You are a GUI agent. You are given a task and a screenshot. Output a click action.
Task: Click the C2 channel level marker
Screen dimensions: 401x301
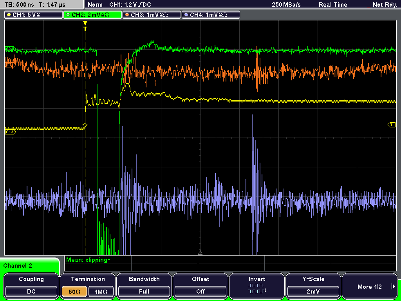(x=10, y=49)
